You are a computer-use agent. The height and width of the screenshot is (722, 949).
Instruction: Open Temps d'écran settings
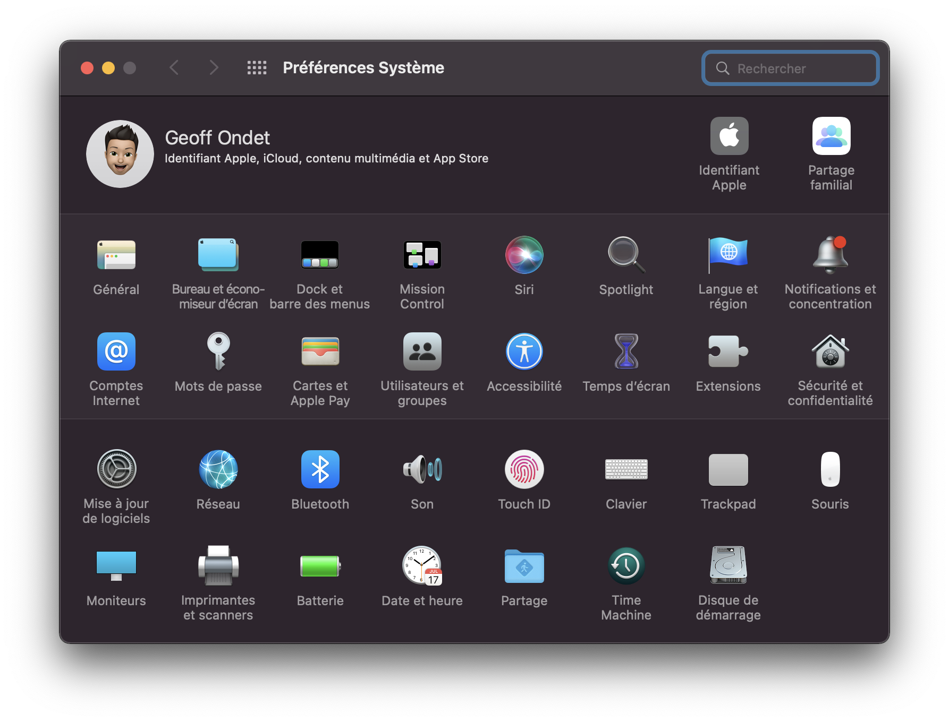tap(626, 351)
